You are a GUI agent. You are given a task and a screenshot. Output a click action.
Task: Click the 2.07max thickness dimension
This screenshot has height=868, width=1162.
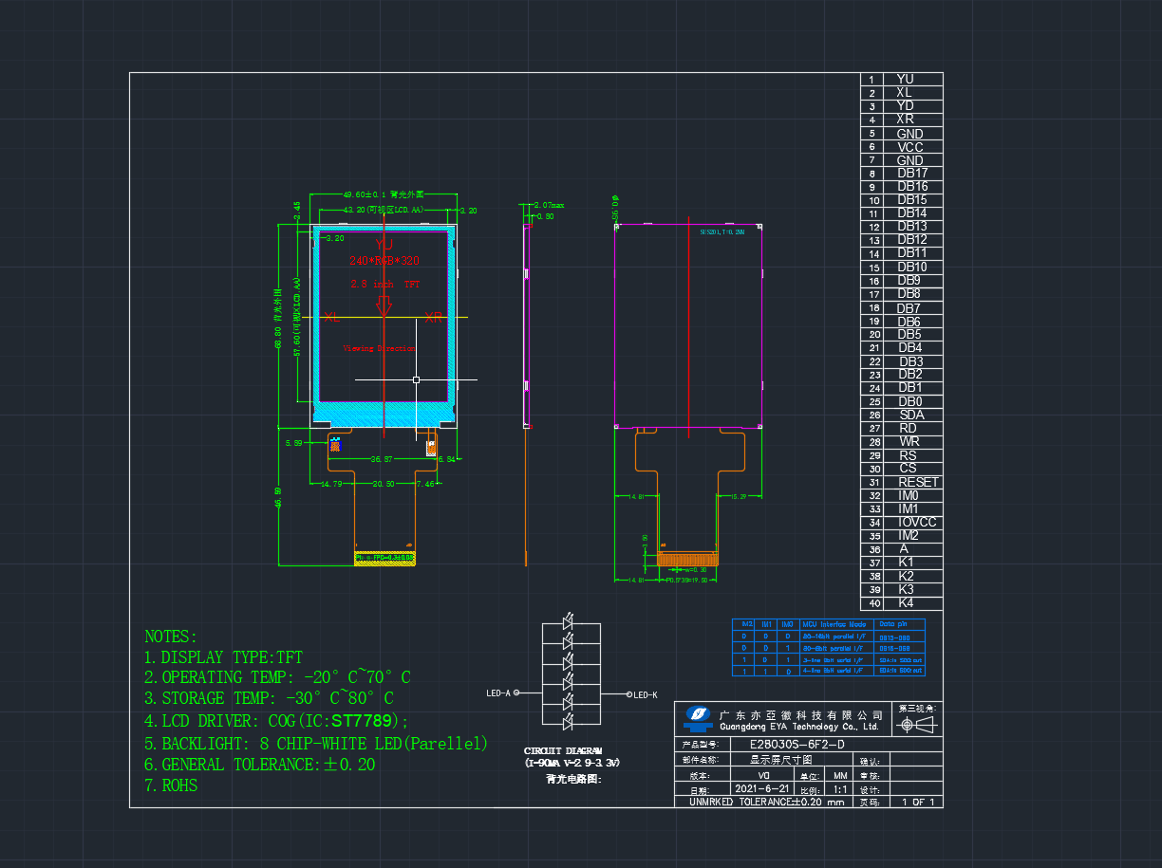coord(550,205)
